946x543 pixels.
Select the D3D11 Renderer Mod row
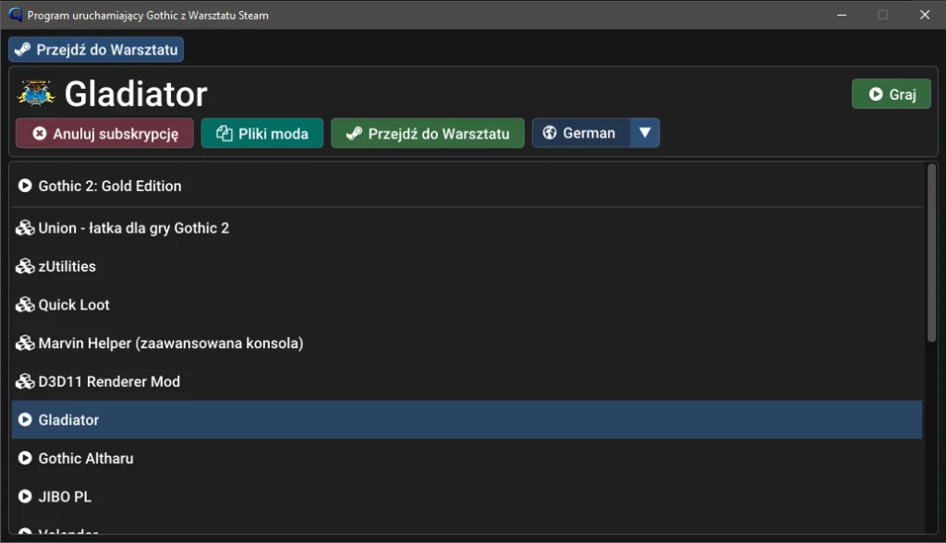467,381
